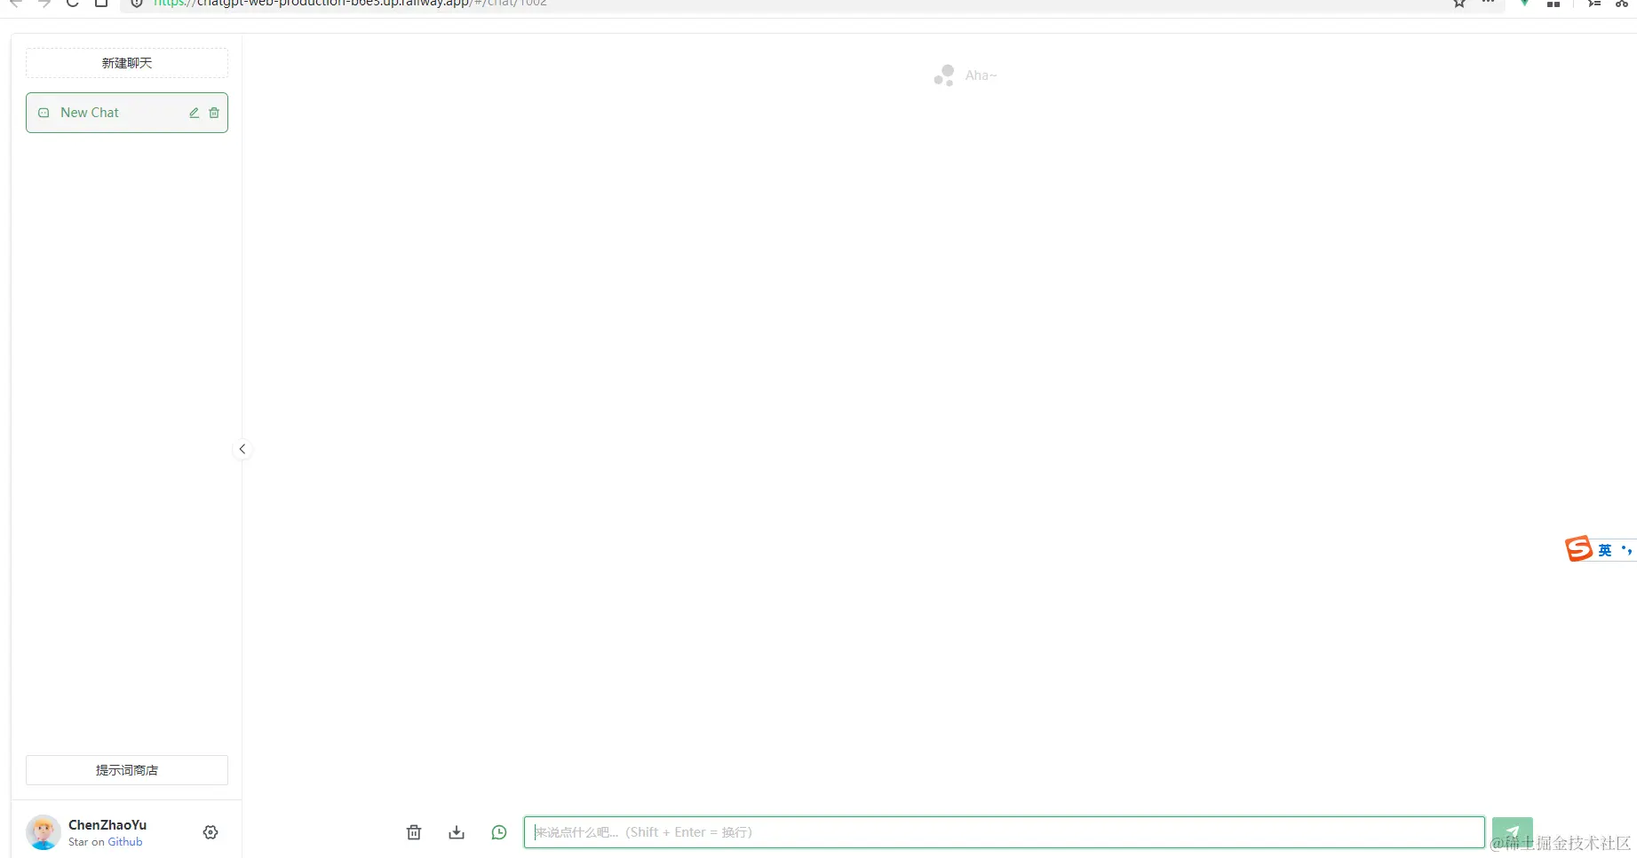
Task: Open the Github link
Action: point(125,842)
